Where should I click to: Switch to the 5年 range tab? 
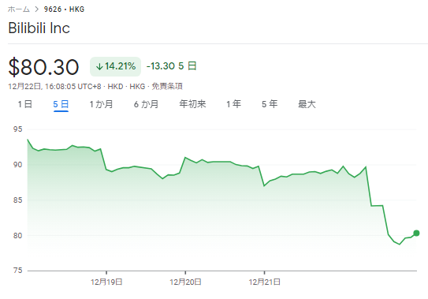pos(270,104)
